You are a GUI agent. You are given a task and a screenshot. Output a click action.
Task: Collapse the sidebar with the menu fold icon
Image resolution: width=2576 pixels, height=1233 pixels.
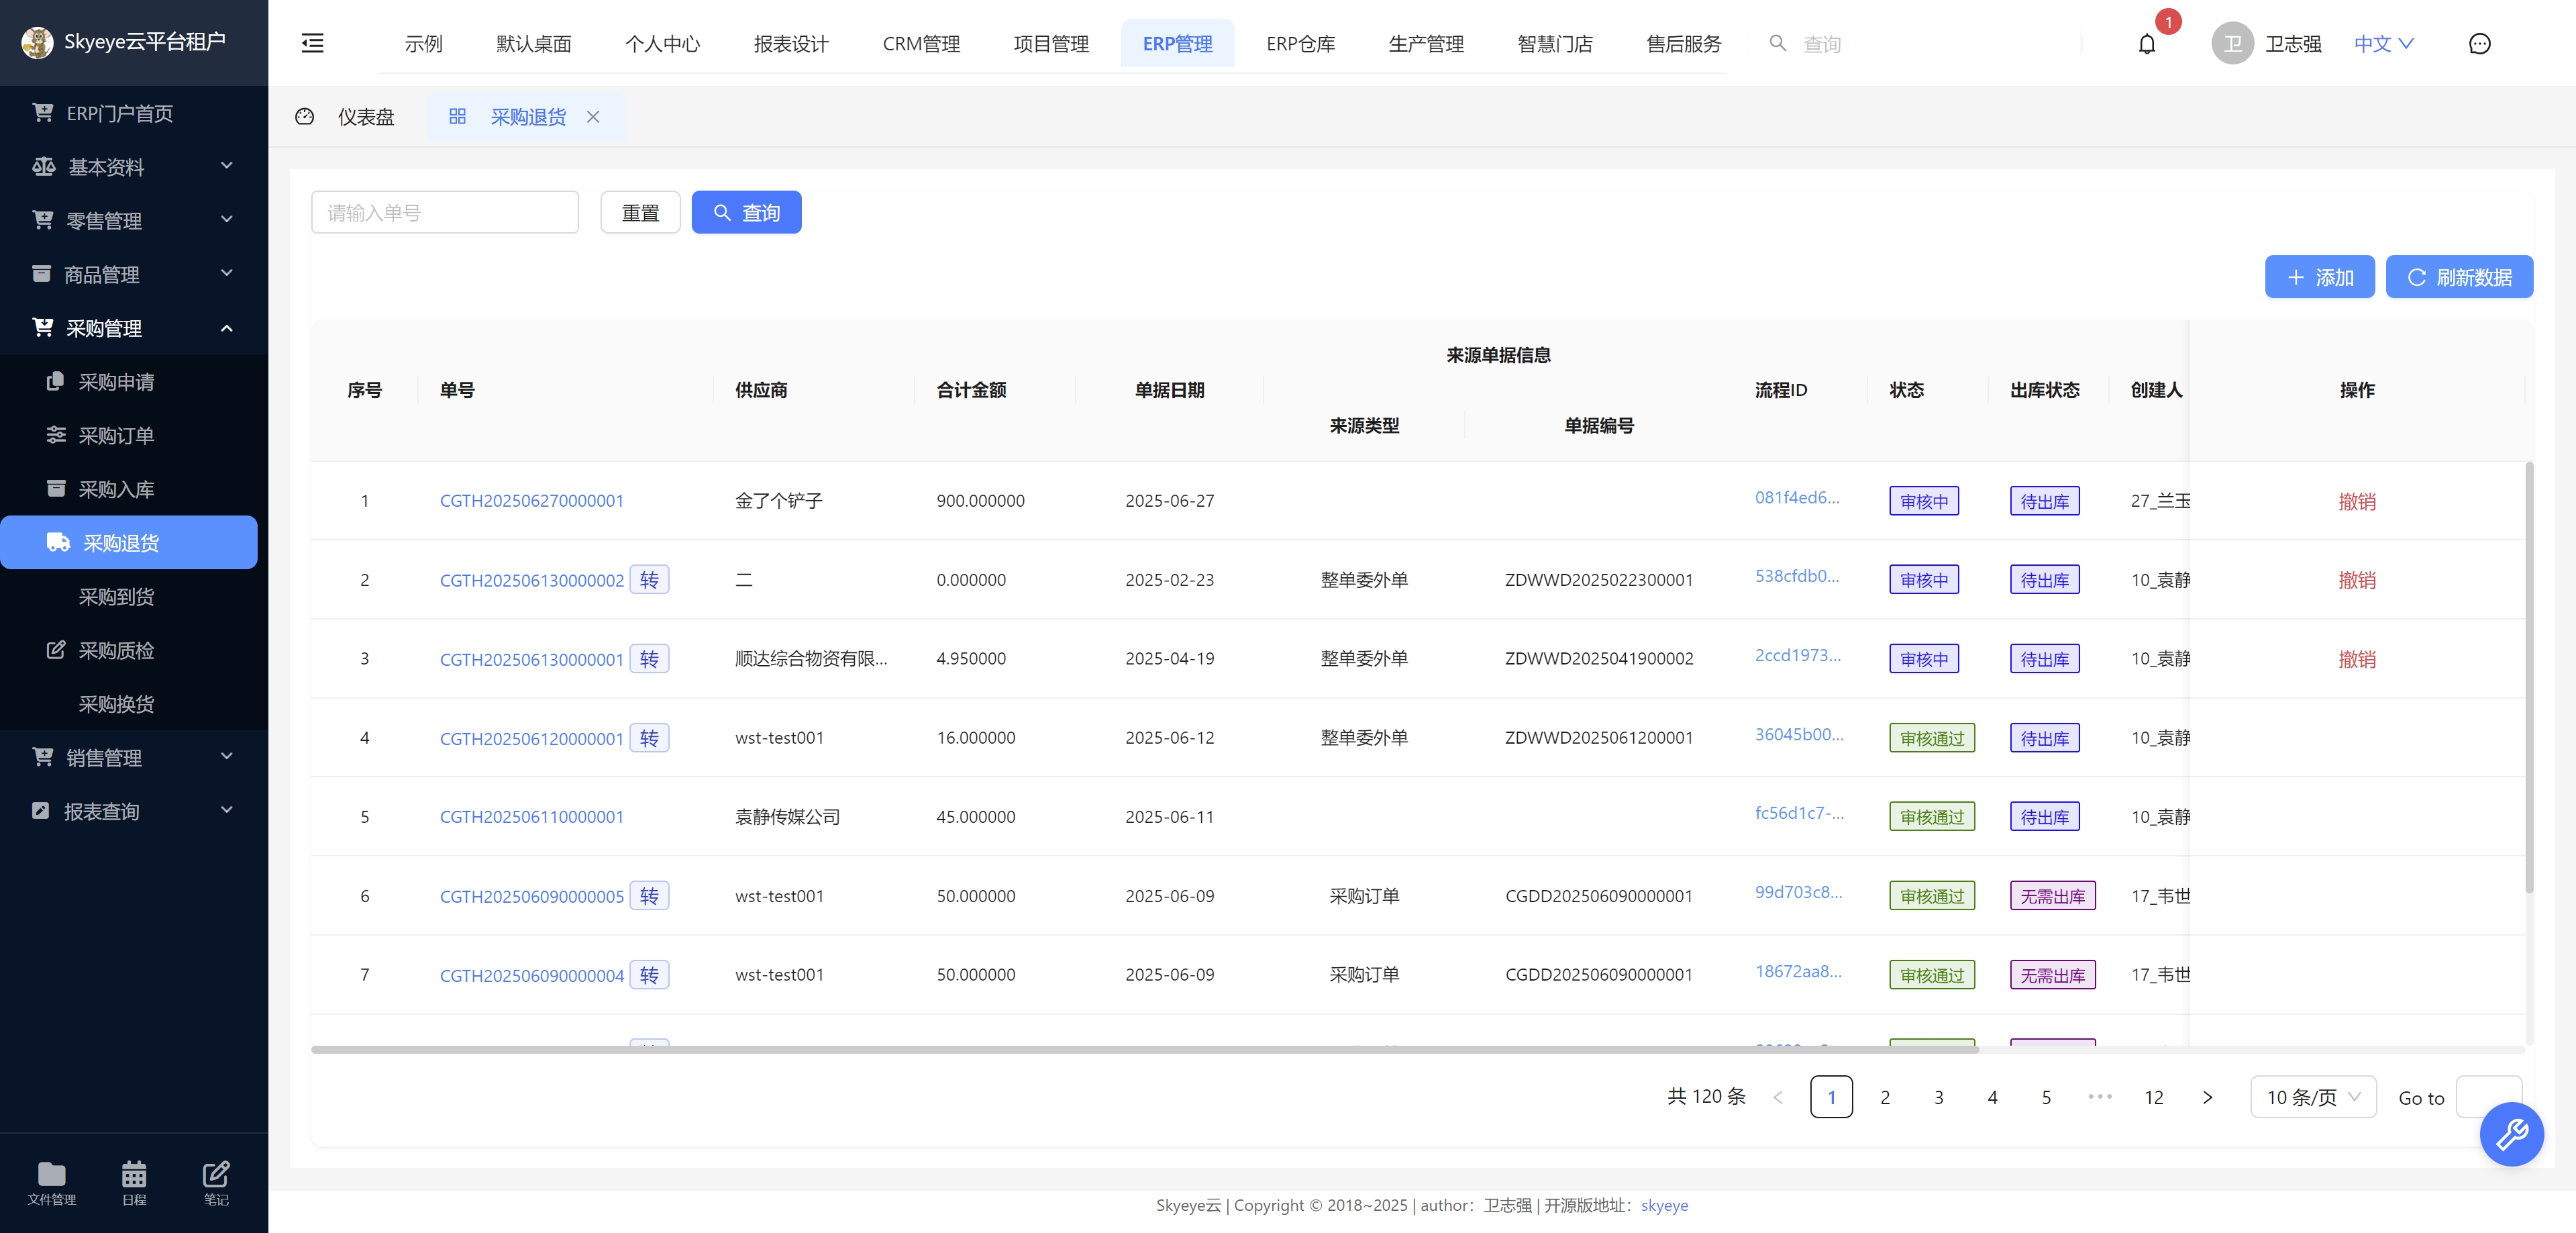point(312,43)
